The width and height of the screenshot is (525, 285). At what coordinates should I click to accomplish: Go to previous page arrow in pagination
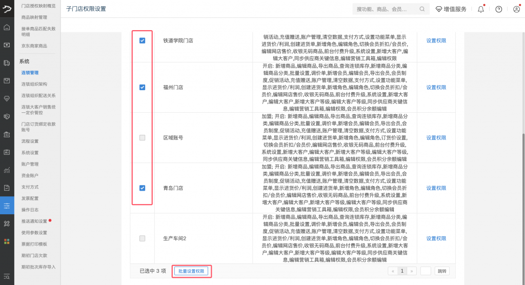tap(393, 271)
